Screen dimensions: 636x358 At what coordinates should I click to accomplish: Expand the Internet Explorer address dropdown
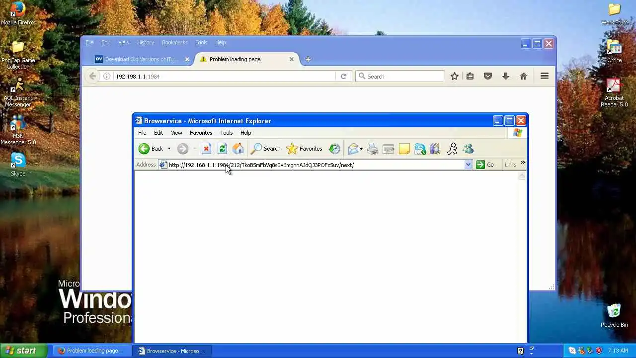[x=468, y=165]
